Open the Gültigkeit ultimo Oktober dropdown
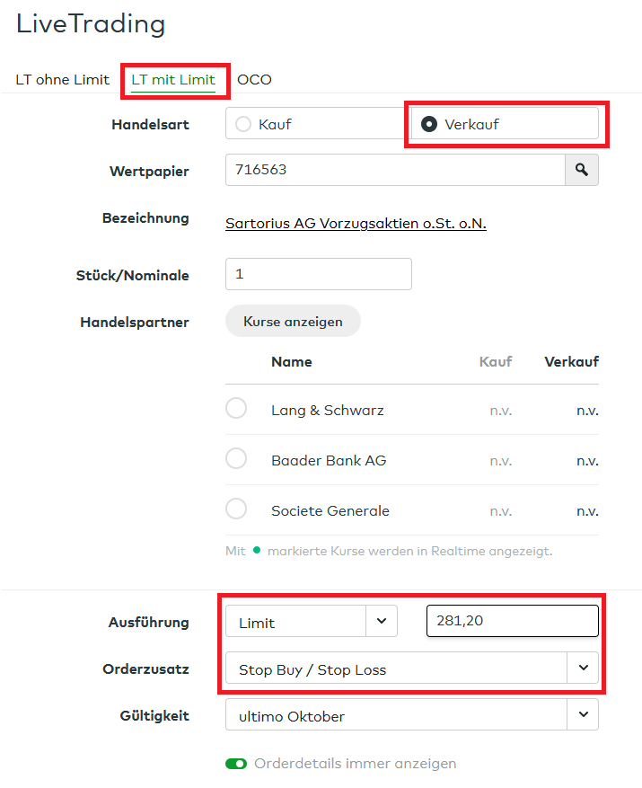Screen dimensions: 642x788 411,715
